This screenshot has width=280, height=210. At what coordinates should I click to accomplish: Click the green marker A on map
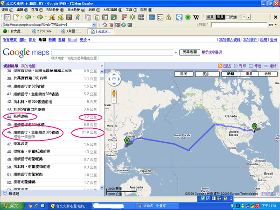tap(127, 142)
